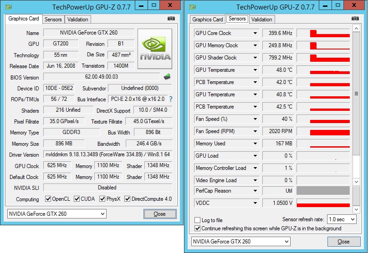Click GPU-Z app icon in left title bar

coord(9,7)
